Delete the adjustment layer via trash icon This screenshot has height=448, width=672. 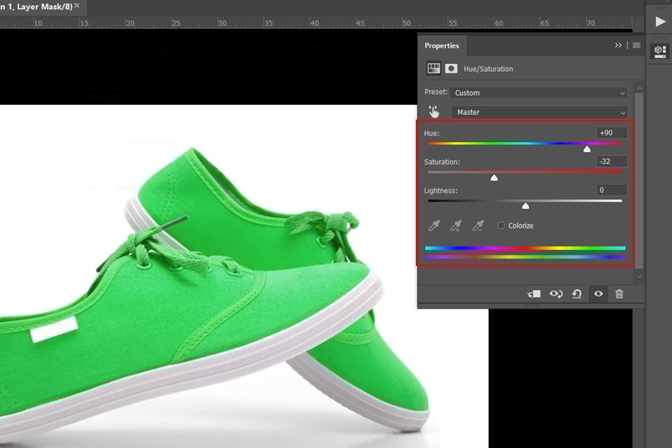click(619, 294)
